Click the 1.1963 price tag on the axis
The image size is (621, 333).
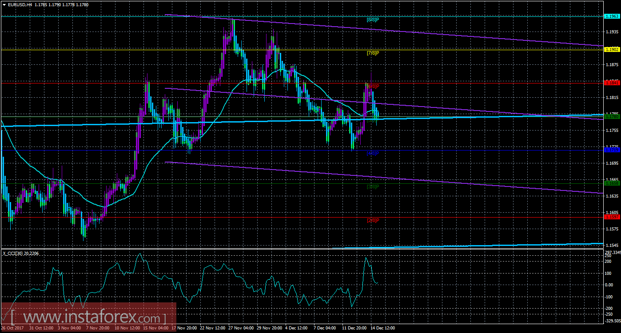coord(611,16)
